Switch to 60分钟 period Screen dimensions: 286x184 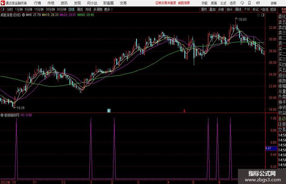[61, 9]
